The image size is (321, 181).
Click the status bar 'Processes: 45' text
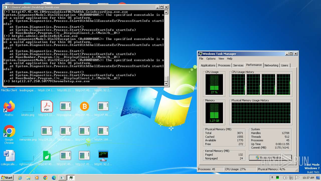pos(207,169)
